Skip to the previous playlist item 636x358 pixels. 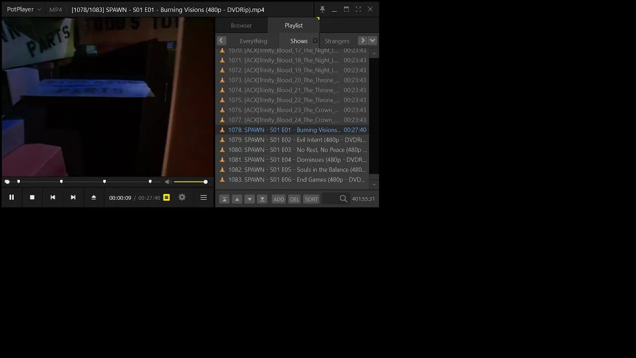pyautogui.click(x=53, y=197)
